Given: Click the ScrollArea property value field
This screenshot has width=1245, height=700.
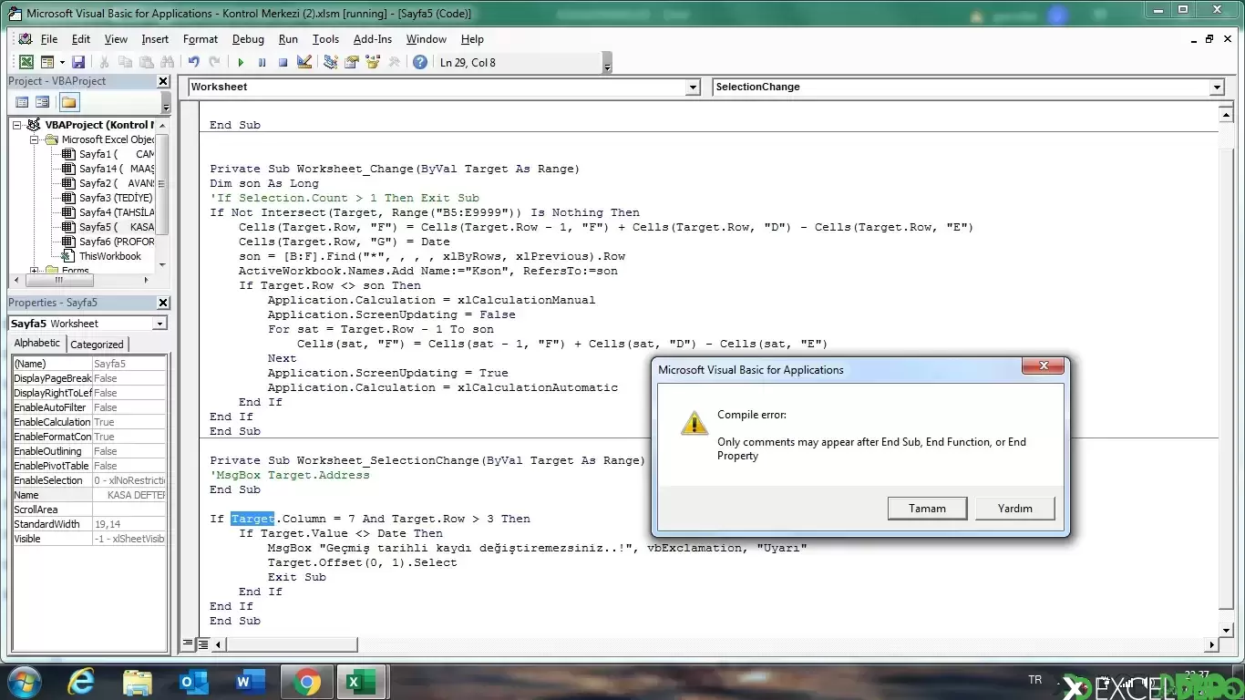Looking at the screenshot, I should (x=129, y=510).
